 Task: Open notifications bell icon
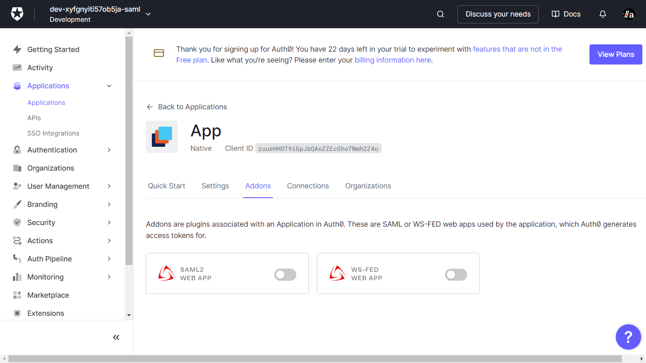click(602, 14)
